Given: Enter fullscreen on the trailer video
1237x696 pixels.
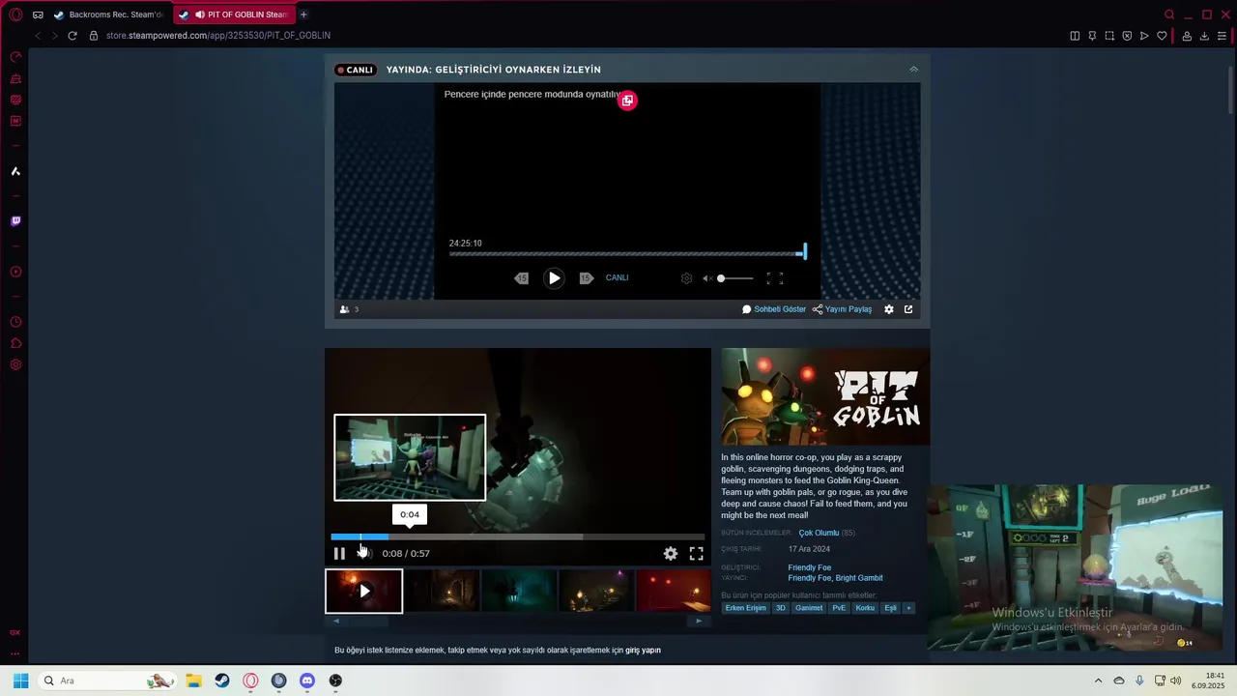Looking at the screenshot, I should tap(696, 554).
